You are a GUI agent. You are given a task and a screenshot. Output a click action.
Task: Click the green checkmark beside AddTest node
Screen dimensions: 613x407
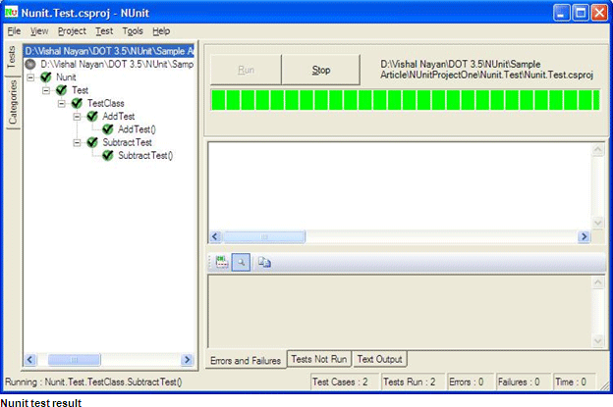tap(92, 117)
